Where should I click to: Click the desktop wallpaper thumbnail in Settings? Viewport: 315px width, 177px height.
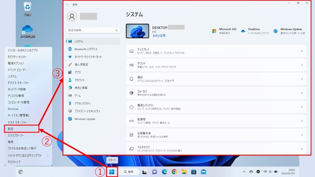(x=137, y=31)
